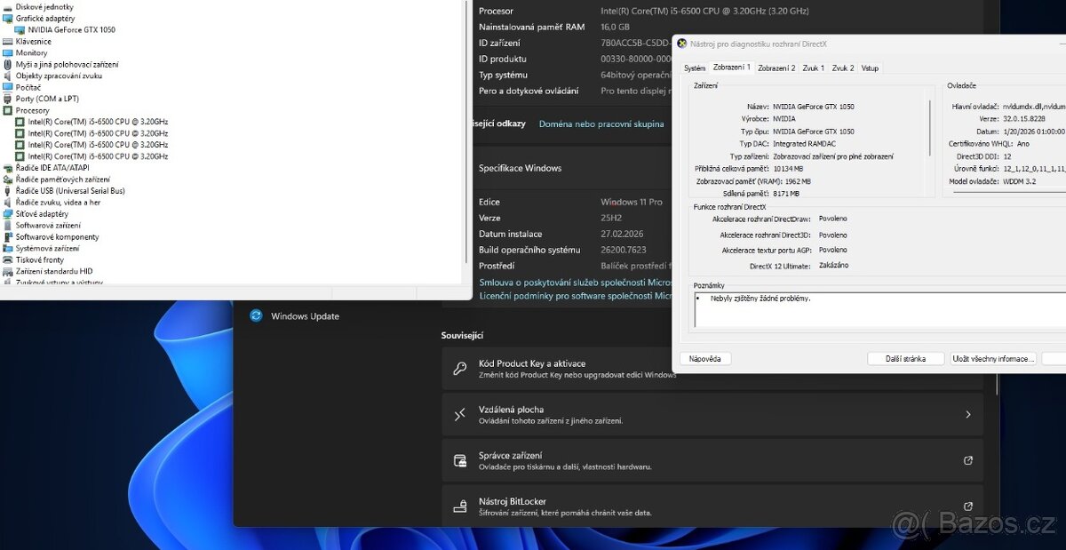The width and height of the screenshot is (1066, 550).
Task: Open the Doména nebo pracovní skupina link
Action: pos(601,124)
